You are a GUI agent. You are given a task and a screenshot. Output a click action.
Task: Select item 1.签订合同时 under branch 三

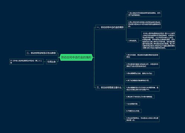click(142, 56)
